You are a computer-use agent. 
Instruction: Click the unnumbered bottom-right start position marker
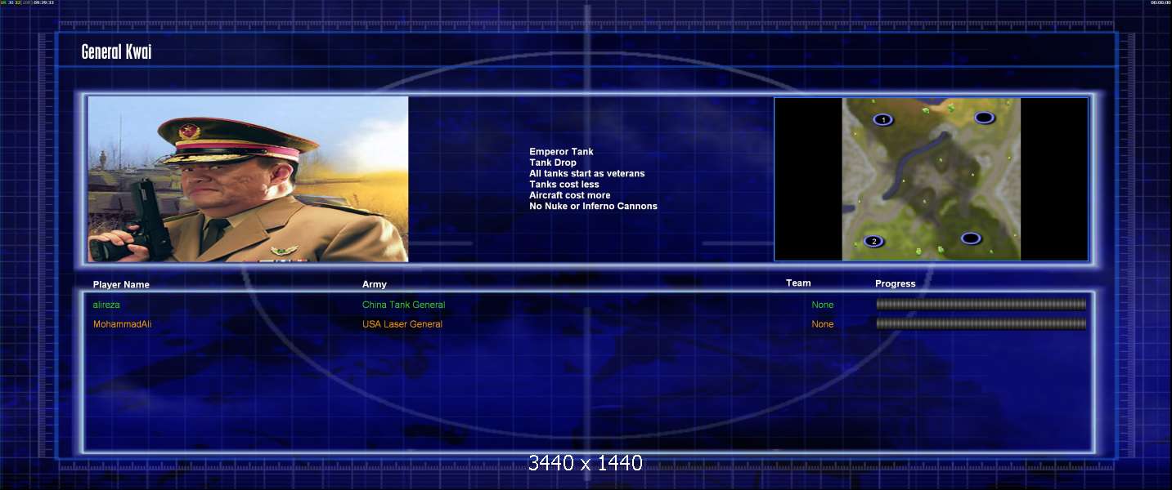(x=971, y=238)
